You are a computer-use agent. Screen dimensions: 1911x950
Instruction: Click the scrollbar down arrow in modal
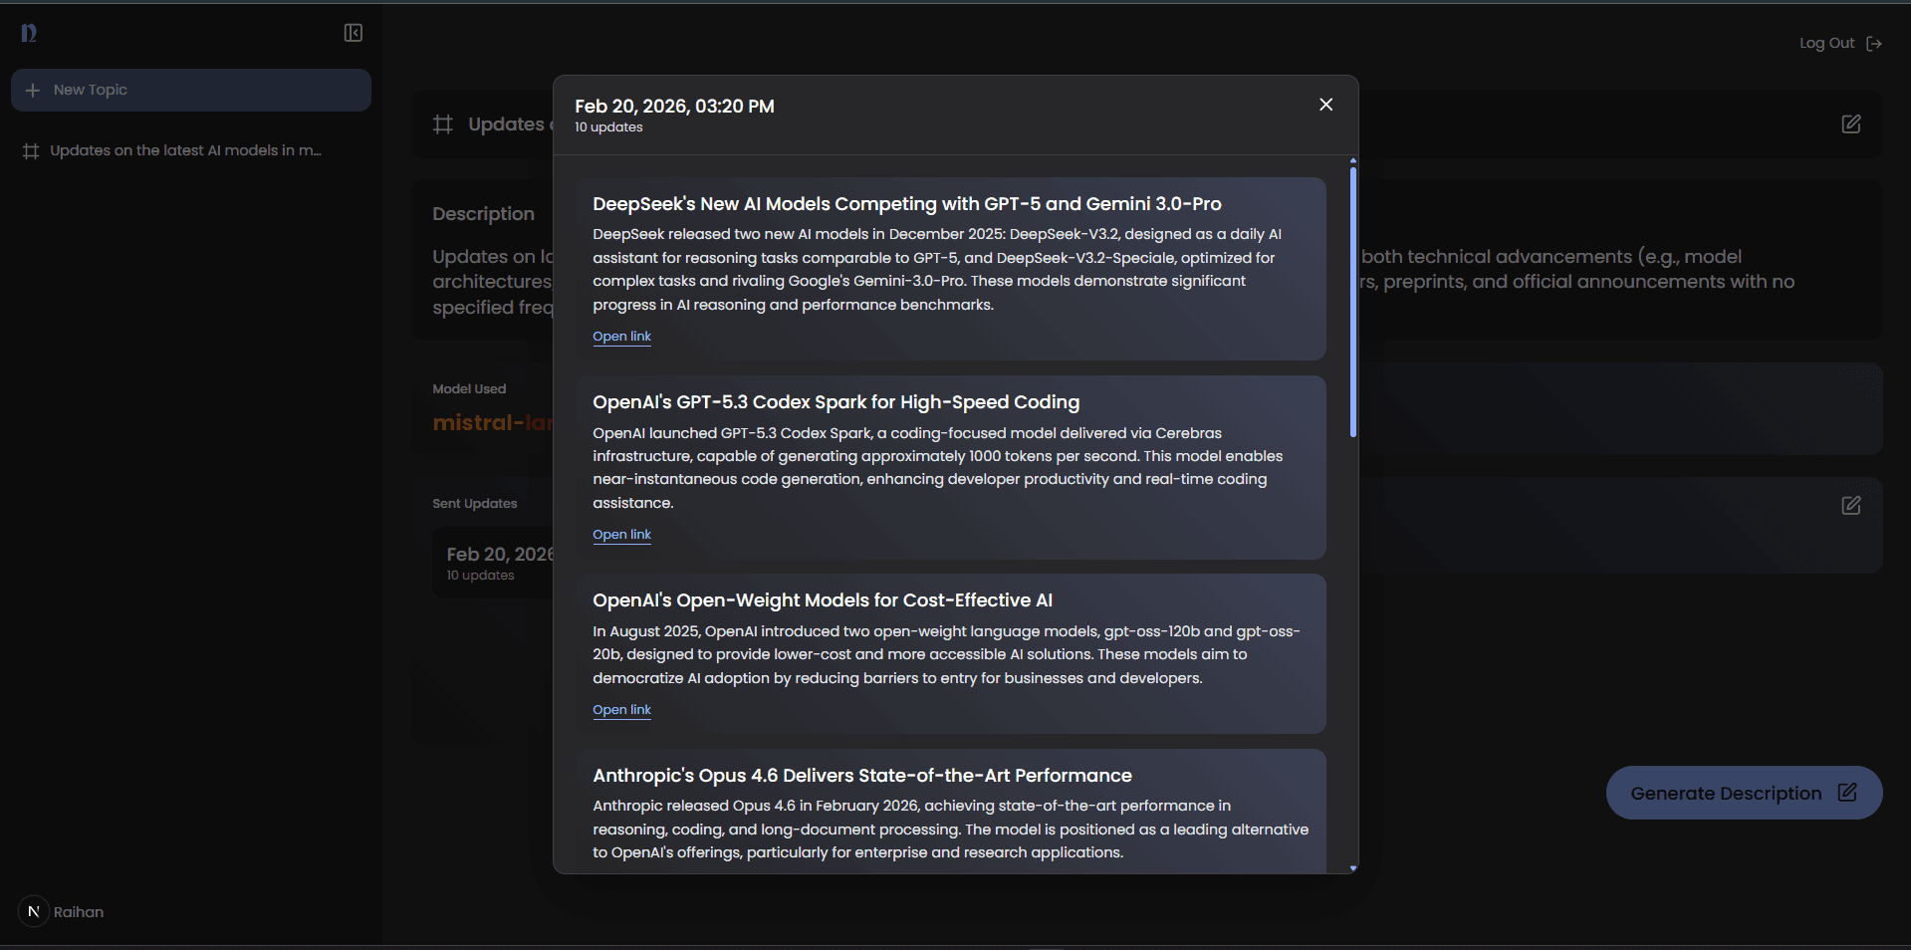point(1352,868)
